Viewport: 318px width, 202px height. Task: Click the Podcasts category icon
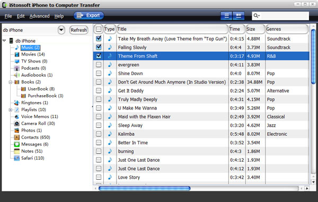point(16,68)
